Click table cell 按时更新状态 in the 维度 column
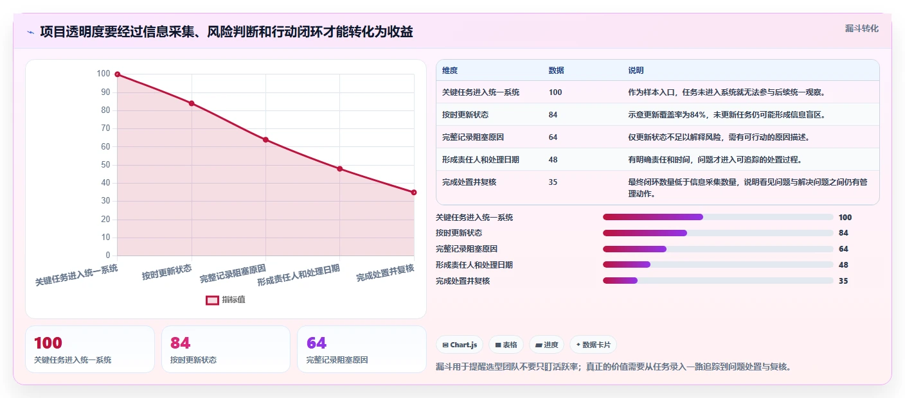Viewport: 905px width, 398px height. (x=465, y=115)
